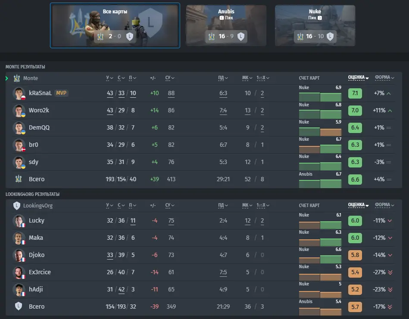Sort Monte table by МК column

(x=247, y=78)
